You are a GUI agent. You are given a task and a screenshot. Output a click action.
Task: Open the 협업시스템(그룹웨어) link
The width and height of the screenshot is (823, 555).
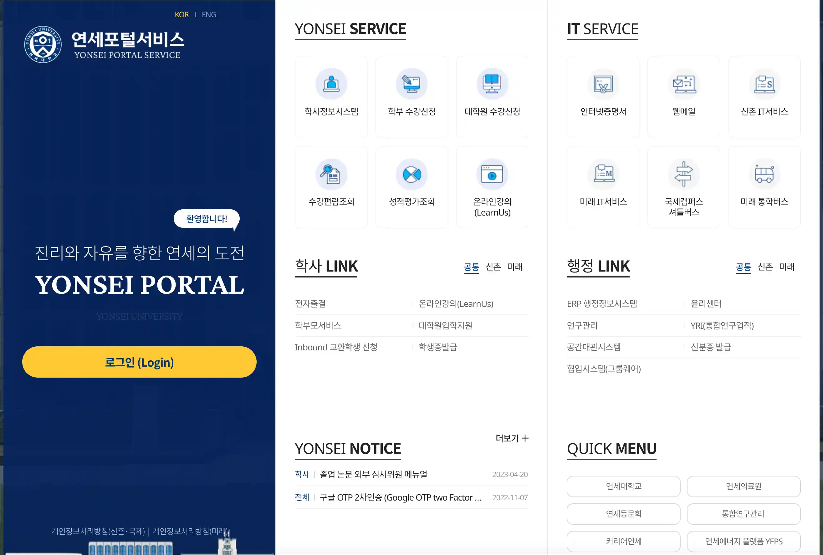pos(604,369)
